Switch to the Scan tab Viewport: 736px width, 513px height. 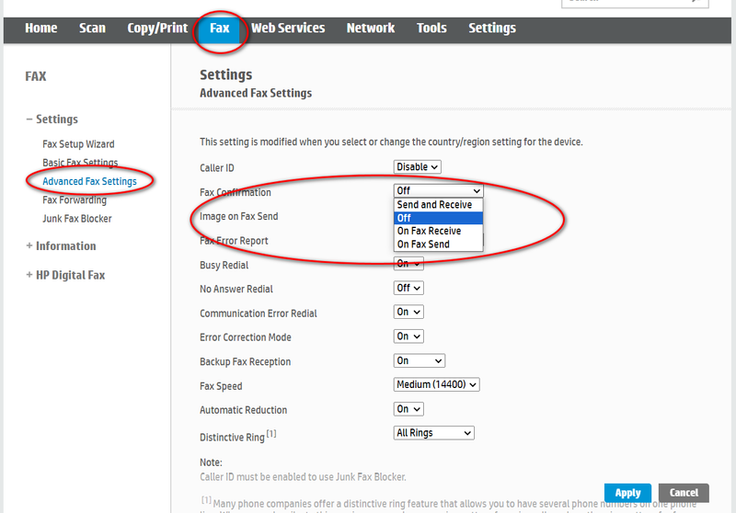(x=92, y=28)
